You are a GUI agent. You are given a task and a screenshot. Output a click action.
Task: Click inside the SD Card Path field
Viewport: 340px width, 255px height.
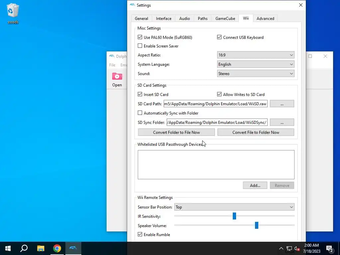(215, 104)
